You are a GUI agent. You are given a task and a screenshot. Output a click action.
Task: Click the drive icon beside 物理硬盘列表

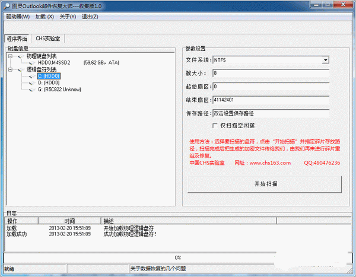point(21,56)
